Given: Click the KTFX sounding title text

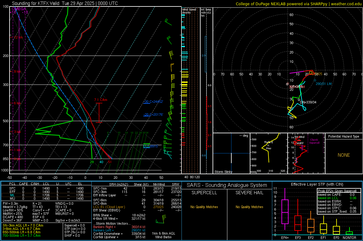Looking at the screenshot, I should click(x=65, y=3).
